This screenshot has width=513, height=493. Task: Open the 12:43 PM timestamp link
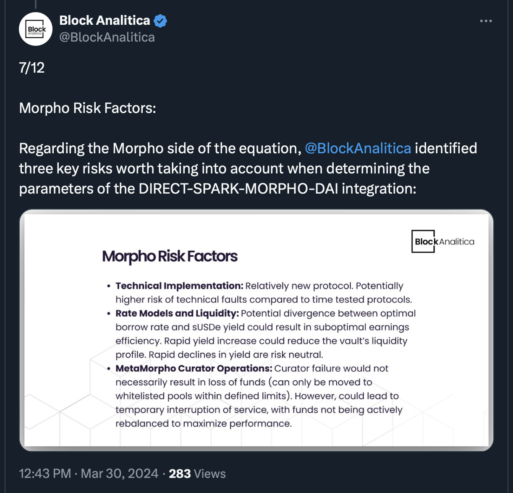[x=45, y=474]
